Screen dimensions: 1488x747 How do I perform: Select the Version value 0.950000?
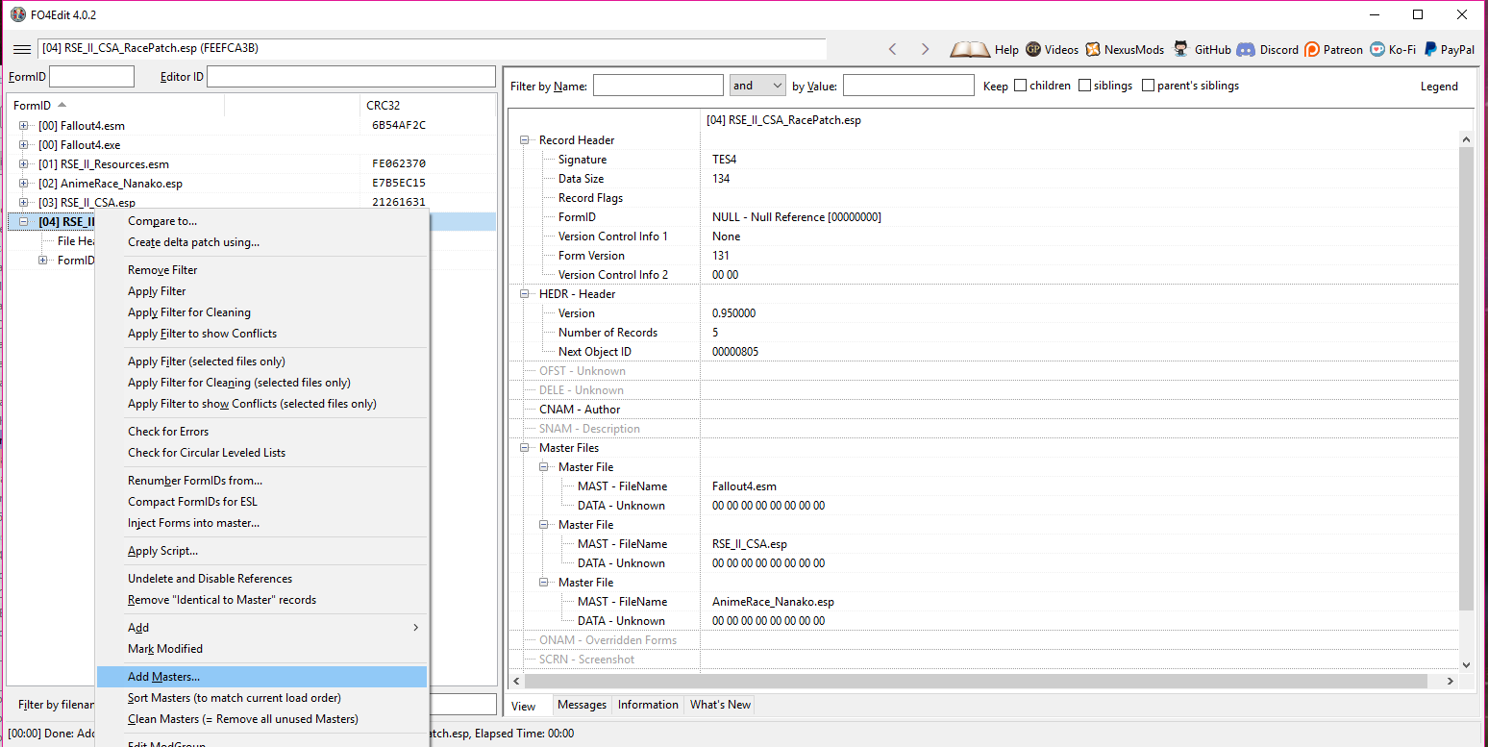(733, 313)
